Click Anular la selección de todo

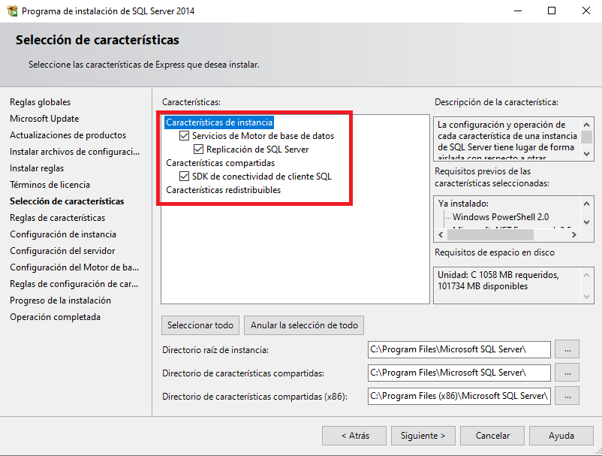[304, 325]
